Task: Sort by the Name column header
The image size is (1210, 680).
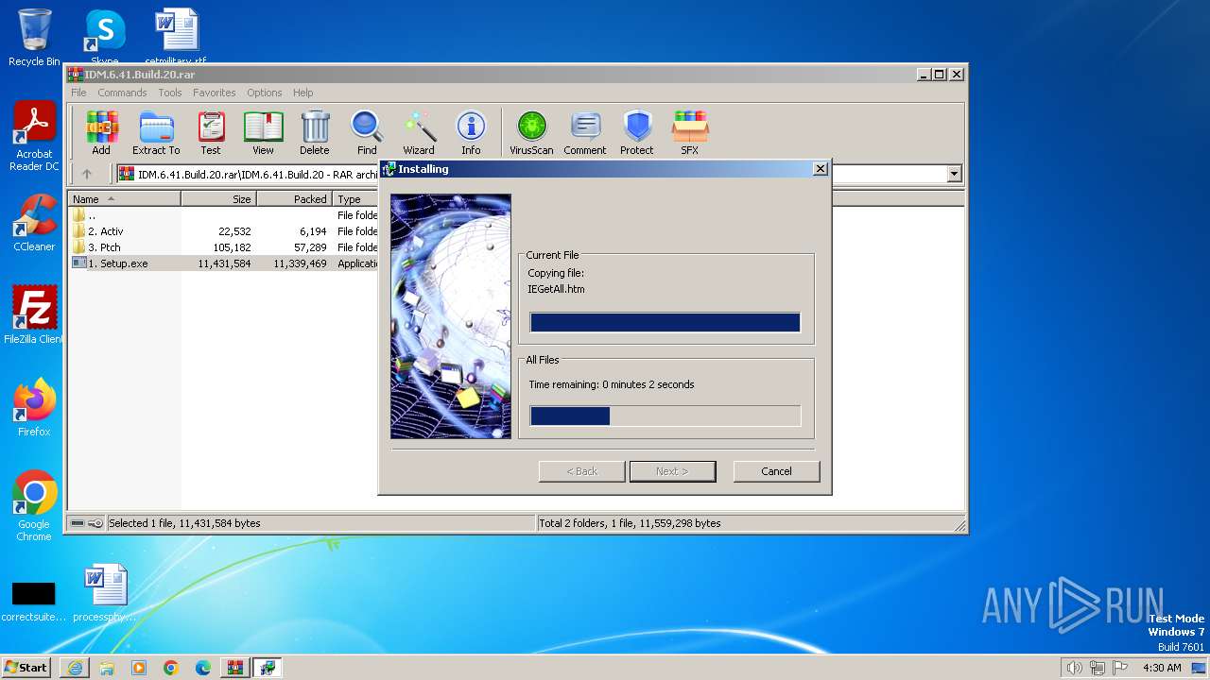Action: pyautogui.click(x=125, y=199)
